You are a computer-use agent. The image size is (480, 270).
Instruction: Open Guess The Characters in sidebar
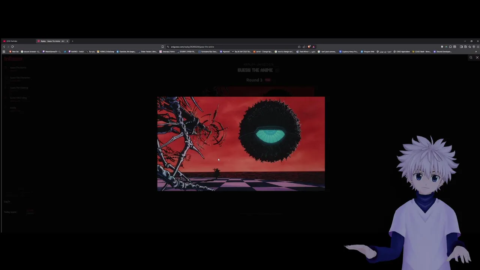tap(20, 78)
